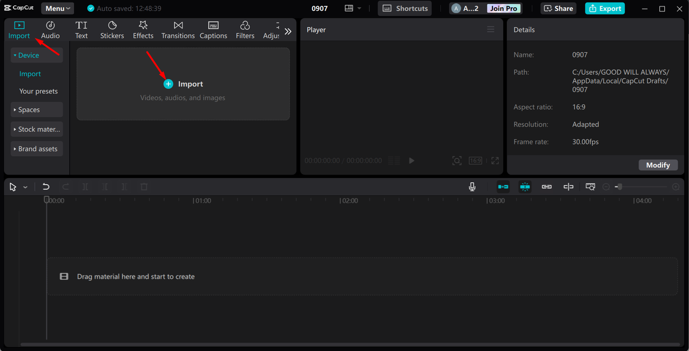Click the Player play button
Screen dimensions: 689x351
pyautogui.click(x=412, y=160)
